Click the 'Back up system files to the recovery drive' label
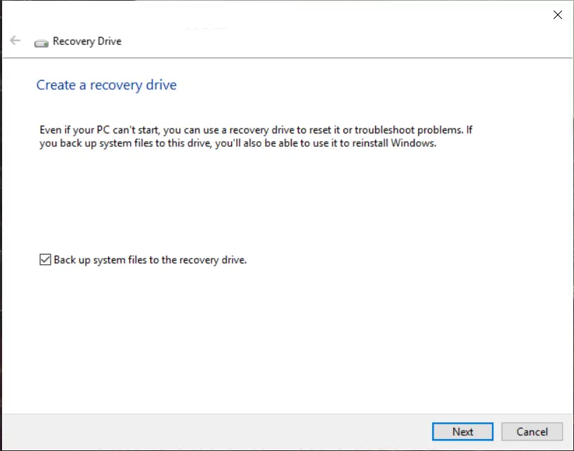The width and height of the screenshot is (574, 451). (x=150, y=260)
